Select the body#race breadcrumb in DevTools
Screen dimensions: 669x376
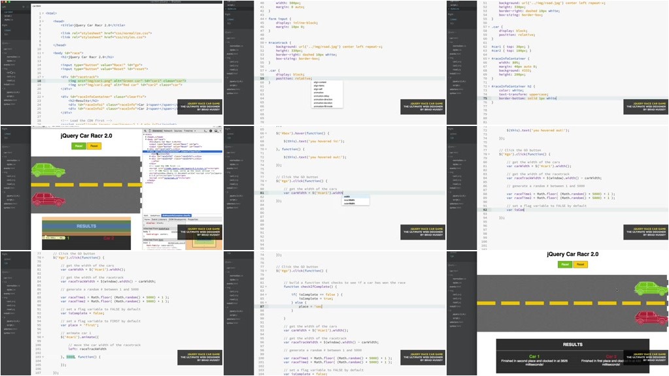pos(155,215)
